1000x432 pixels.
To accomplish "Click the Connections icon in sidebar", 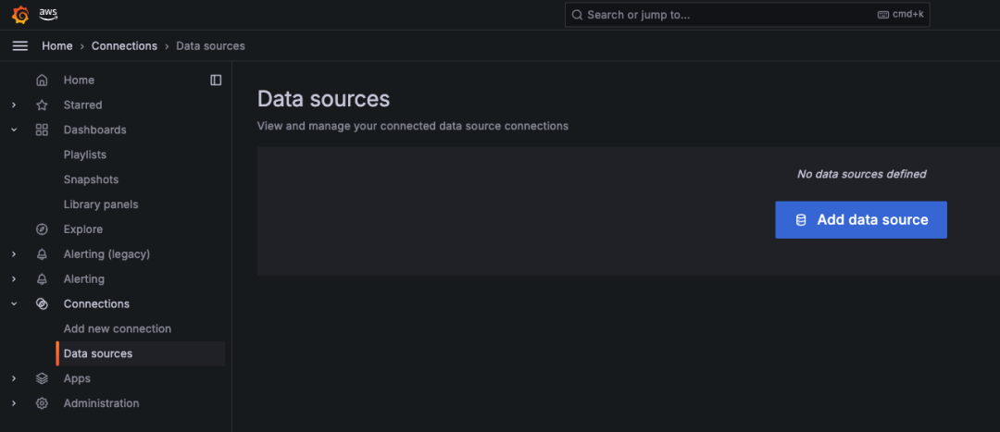I will coord(42,304).
